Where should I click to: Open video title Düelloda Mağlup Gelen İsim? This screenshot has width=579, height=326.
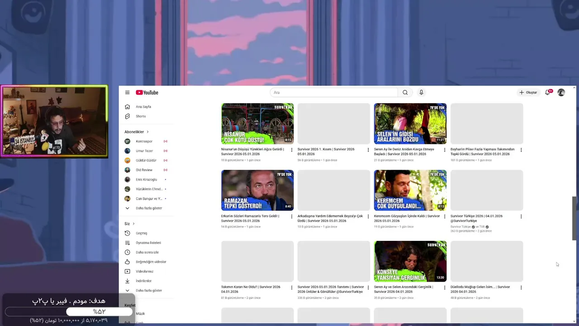coord(480,289)
